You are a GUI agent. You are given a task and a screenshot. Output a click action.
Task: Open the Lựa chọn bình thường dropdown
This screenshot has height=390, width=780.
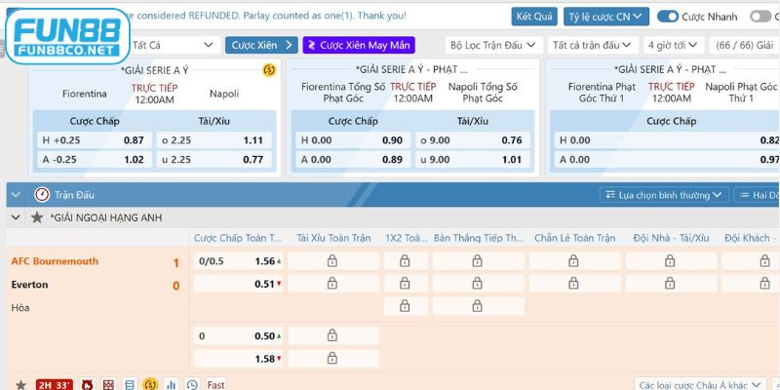coord(658,195)
